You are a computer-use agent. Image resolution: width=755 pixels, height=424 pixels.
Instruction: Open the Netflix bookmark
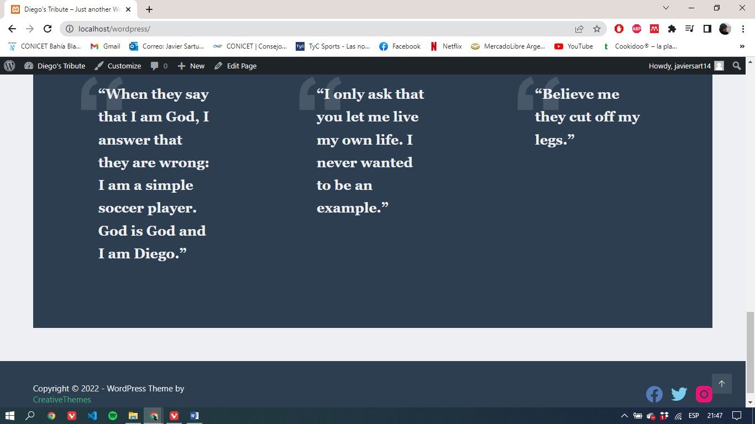[445, 46]
